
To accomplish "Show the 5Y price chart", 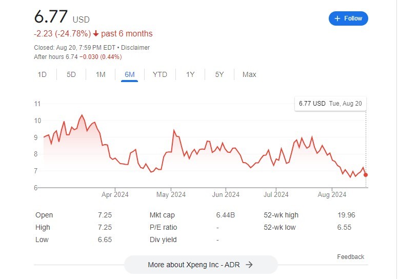I will [220, 74].
